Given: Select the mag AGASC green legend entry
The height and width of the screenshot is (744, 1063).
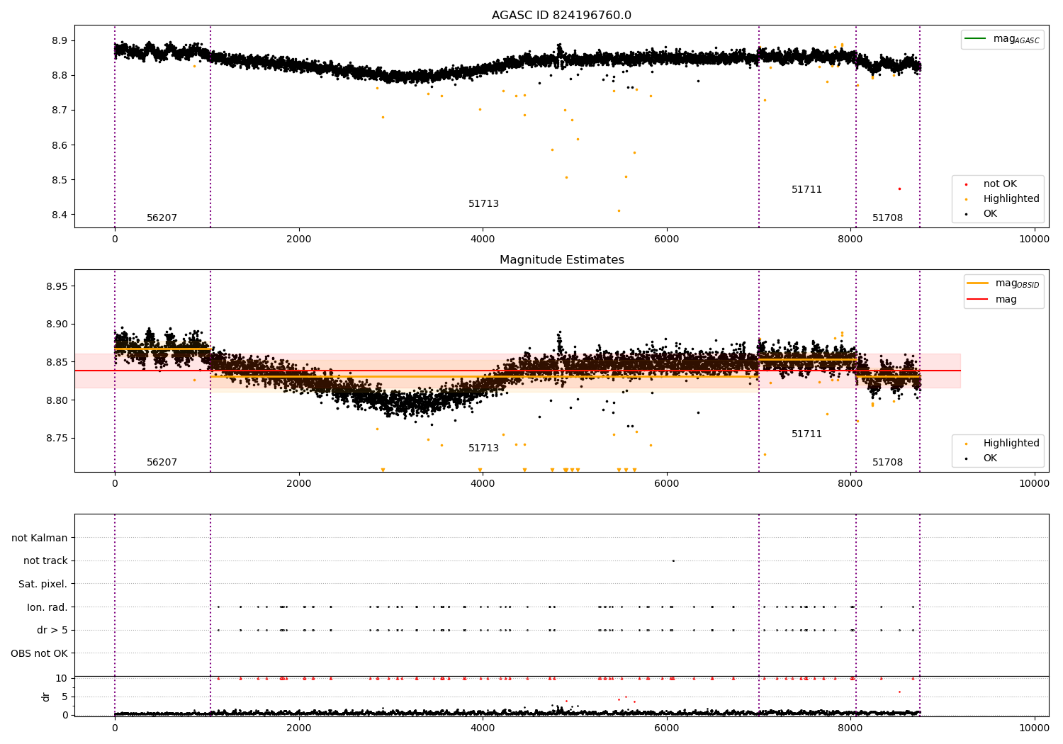Looking at the screenshot, I should [1002, 39].
